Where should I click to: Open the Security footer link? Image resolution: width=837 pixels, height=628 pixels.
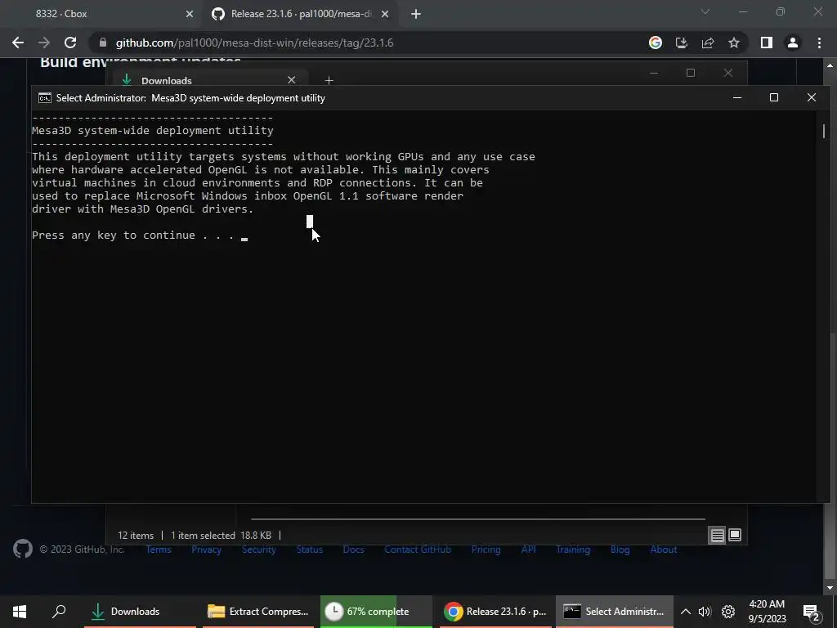pos(259,549)
